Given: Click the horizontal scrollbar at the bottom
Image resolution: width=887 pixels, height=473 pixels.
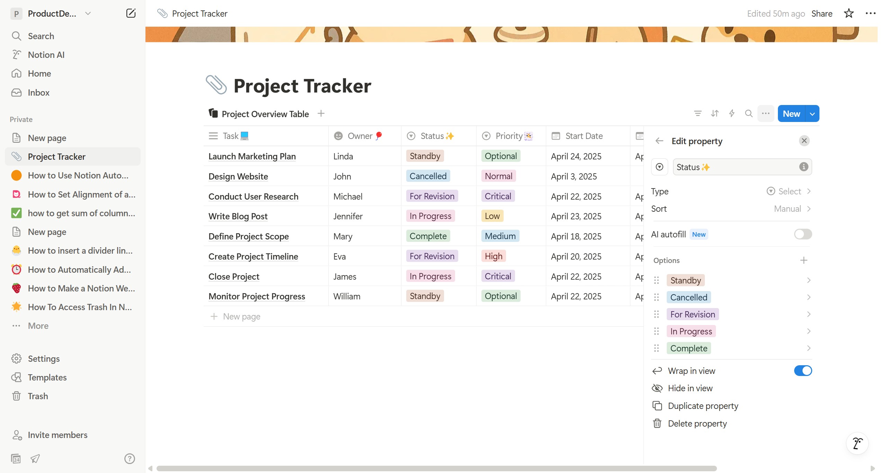Looking at the screenshot, I should coord(436,468).
